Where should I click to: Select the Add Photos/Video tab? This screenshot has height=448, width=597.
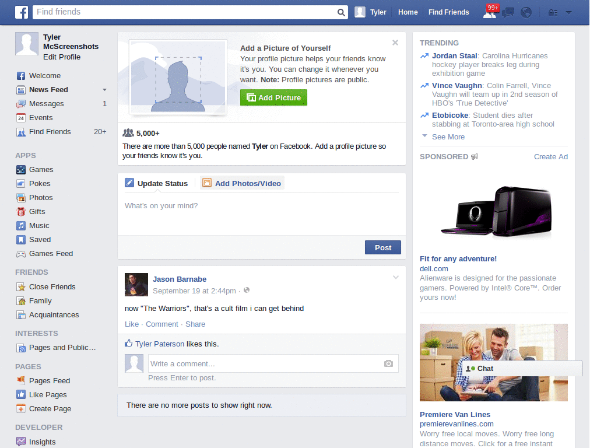click(242, 183)
